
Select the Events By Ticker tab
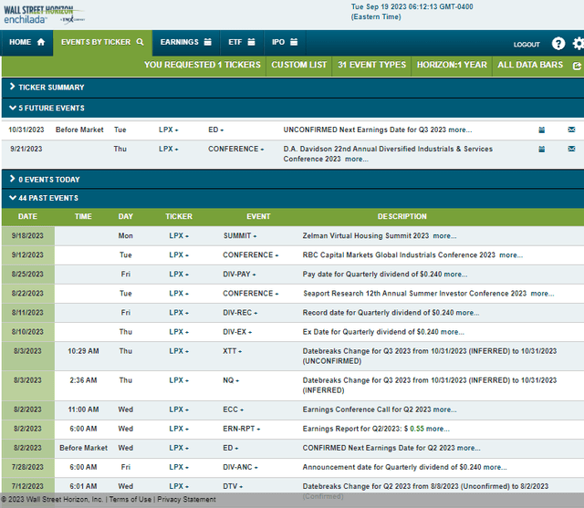click(x=102, y=42)
